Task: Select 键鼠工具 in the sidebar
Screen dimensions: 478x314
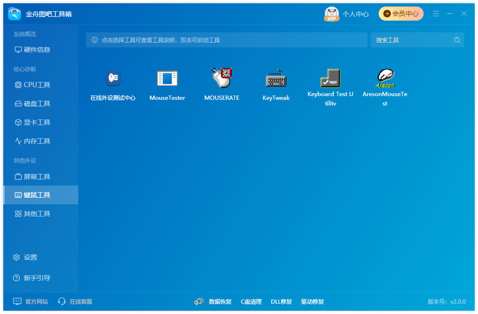Action: (41, 195)
